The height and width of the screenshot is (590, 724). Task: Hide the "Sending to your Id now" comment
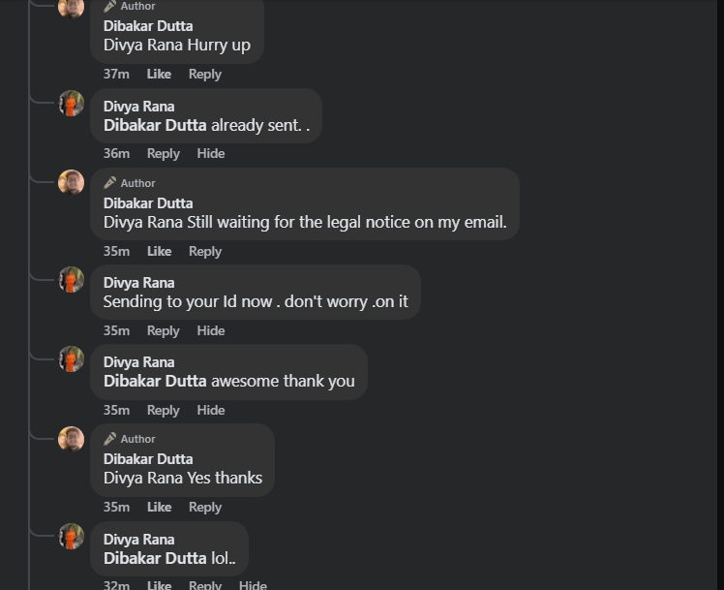point(210,330)
